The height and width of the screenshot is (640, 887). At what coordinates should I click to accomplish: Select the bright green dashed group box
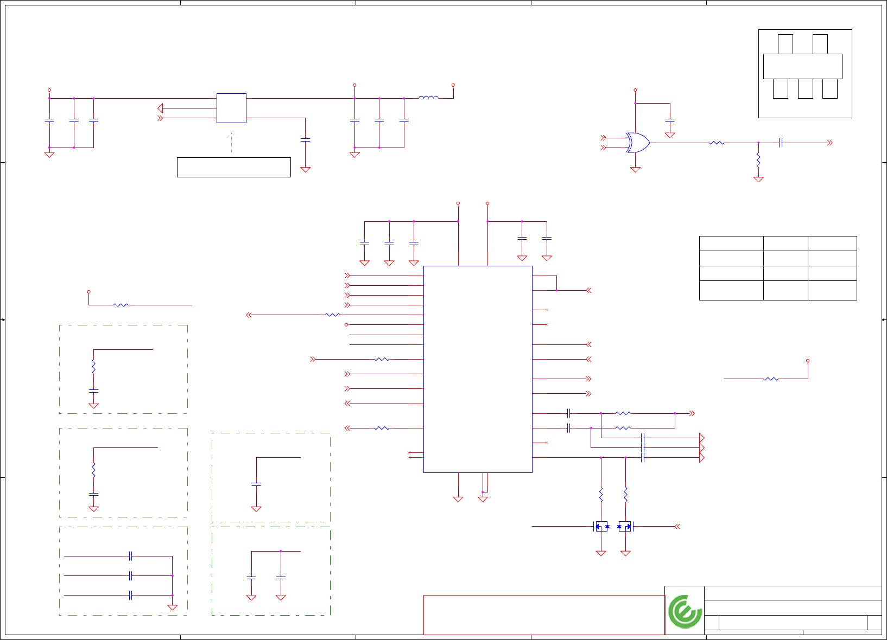pos(271,571)
